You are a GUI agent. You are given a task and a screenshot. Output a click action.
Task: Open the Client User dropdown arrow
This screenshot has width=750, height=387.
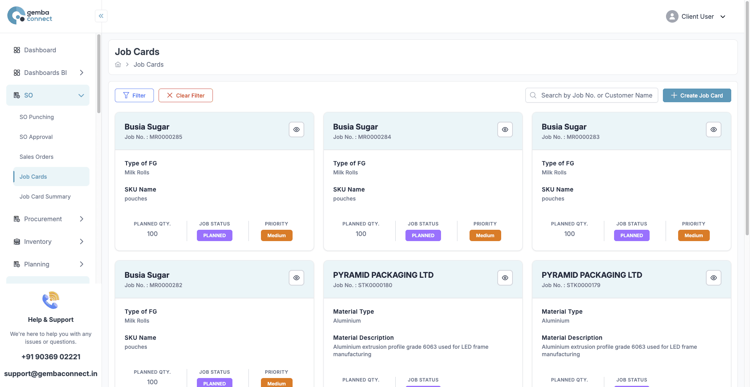tap(723, 17)
